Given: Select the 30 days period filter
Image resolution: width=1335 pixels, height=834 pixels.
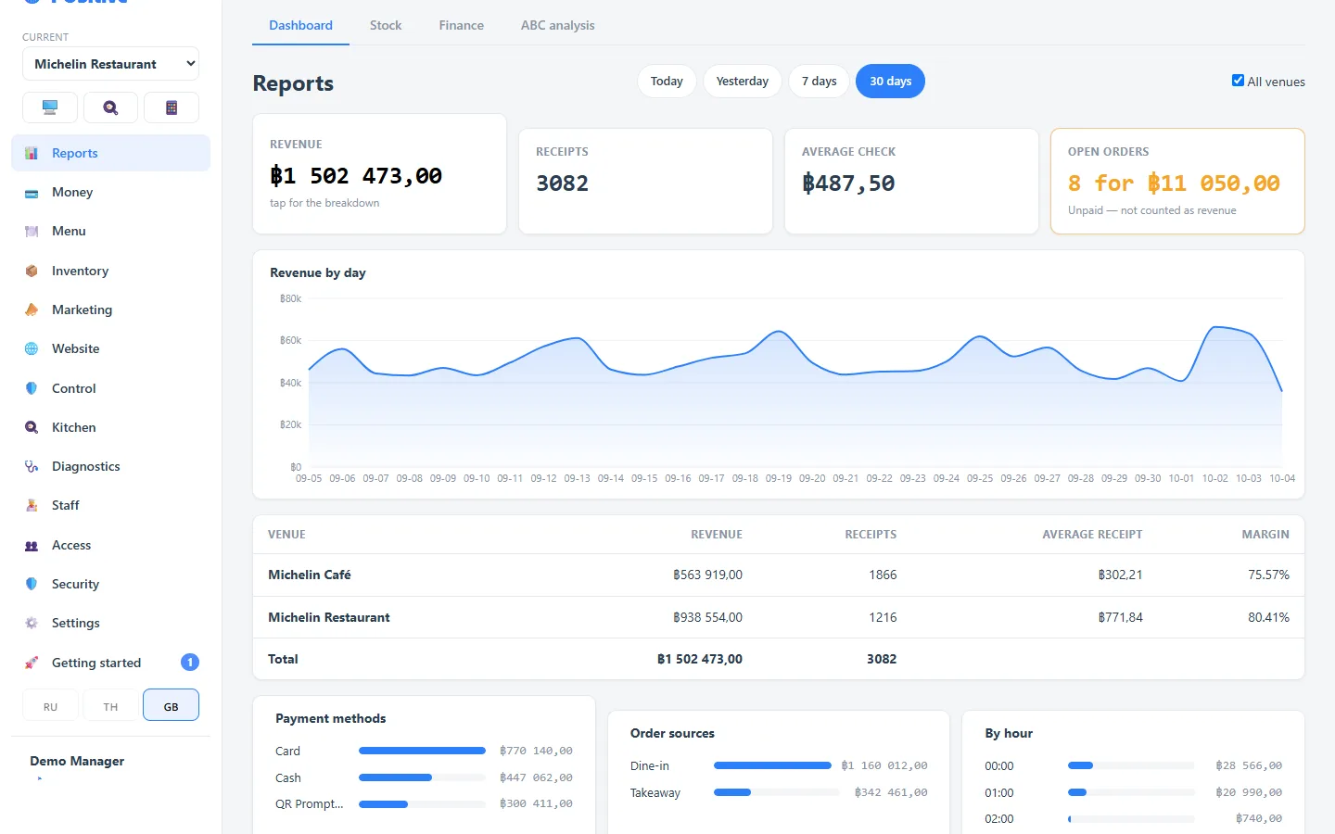Looking at the screenshot, I should pos(890,82).
